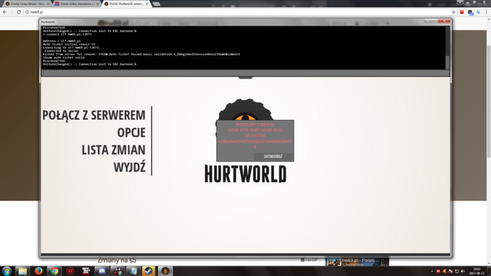Open Windows Explorer from the taskbar
491x276 pixels.
point(23,270)
